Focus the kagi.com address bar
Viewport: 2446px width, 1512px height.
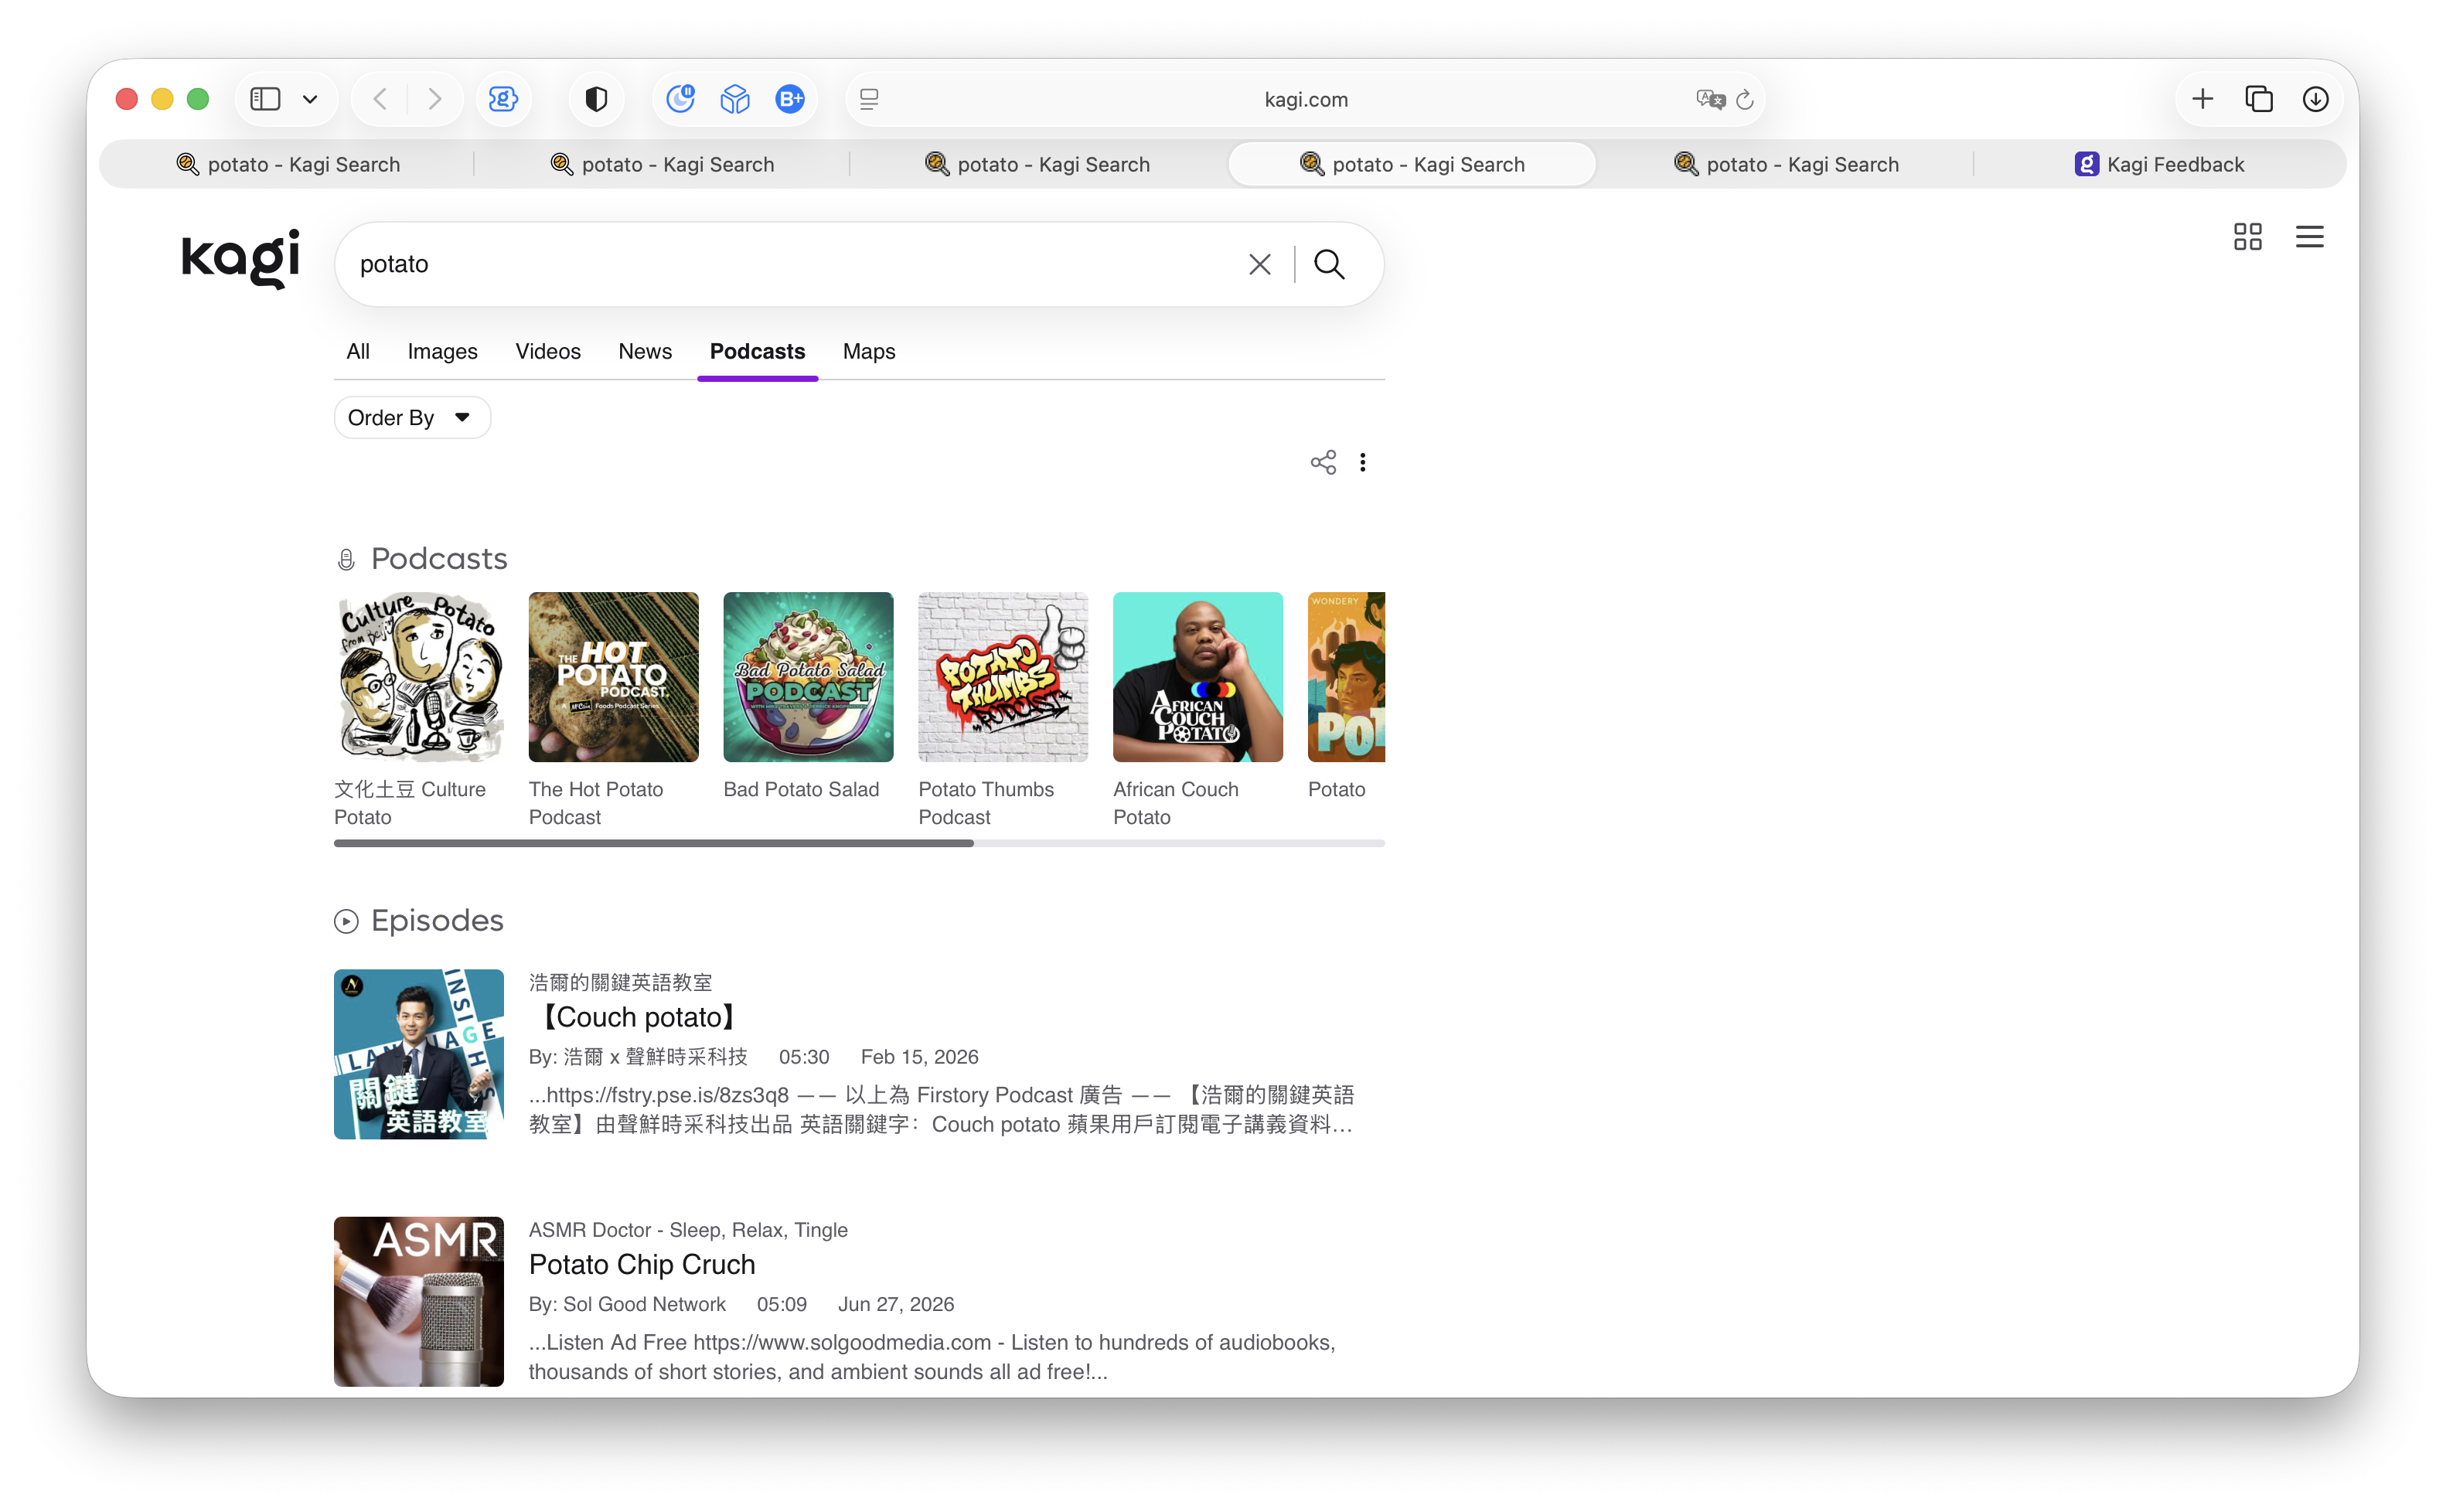click(x=1305, y=99)
